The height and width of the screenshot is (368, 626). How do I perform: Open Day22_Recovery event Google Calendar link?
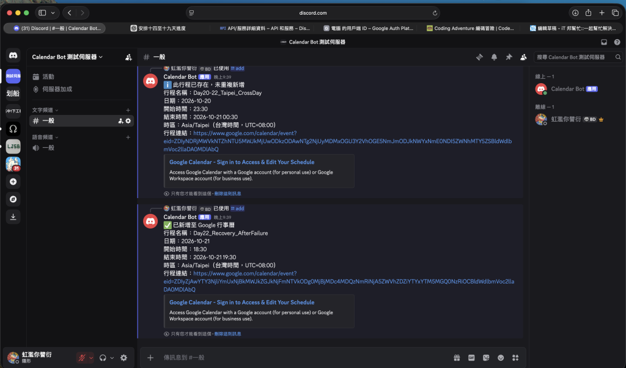pos(339,281)
